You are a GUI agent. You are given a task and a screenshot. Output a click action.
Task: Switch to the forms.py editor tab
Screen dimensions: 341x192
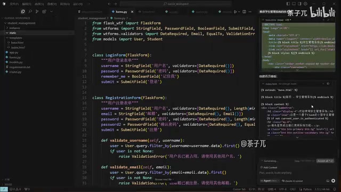[121, 12]
